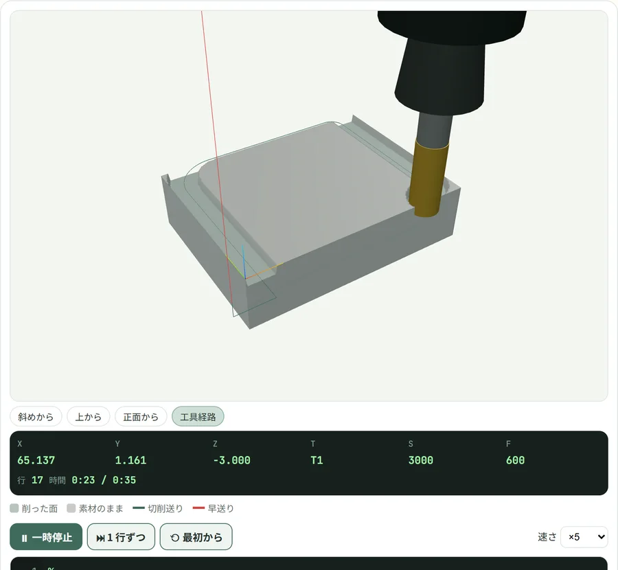Toggle the 工具経路 toolpath display
Viewport: 618px width, 570px height.
tap(198, 417)
